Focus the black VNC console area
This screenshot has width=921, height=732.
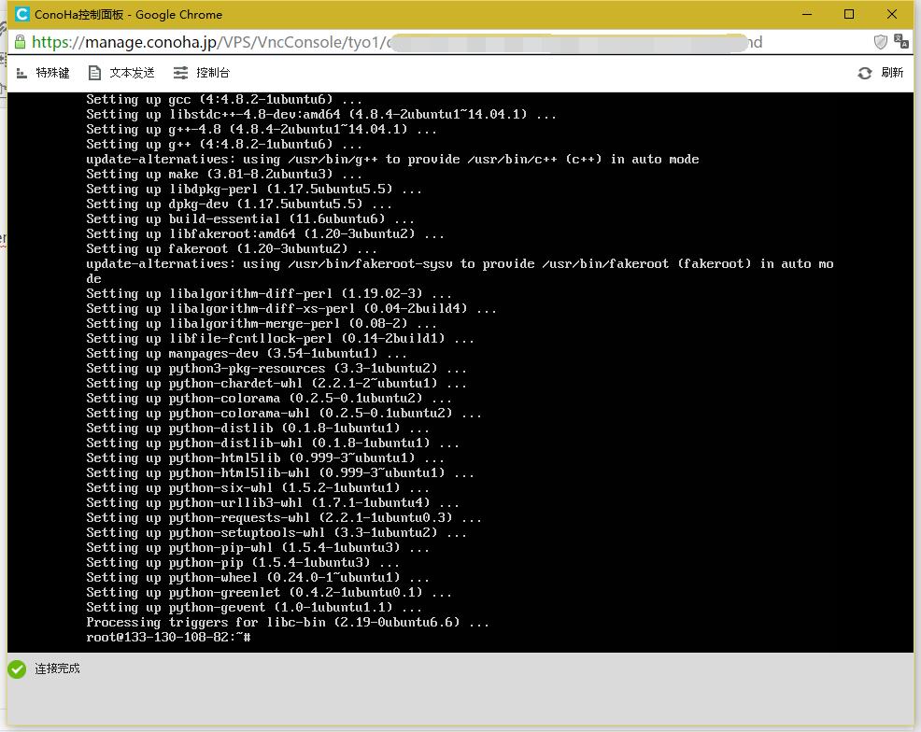coord(460,373)
